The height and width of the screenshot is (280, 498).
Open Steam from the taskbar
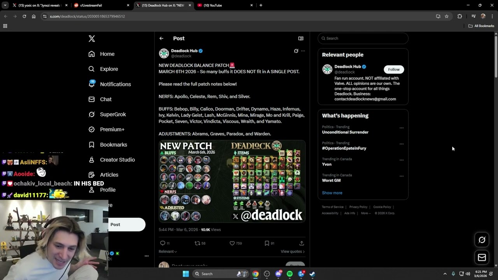pyautogui.click(x=312, y=274)
